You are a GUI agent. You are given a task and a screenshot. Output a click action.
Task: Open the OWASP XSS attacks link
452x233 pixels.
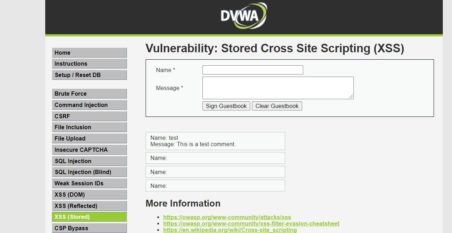click(227, 217)
